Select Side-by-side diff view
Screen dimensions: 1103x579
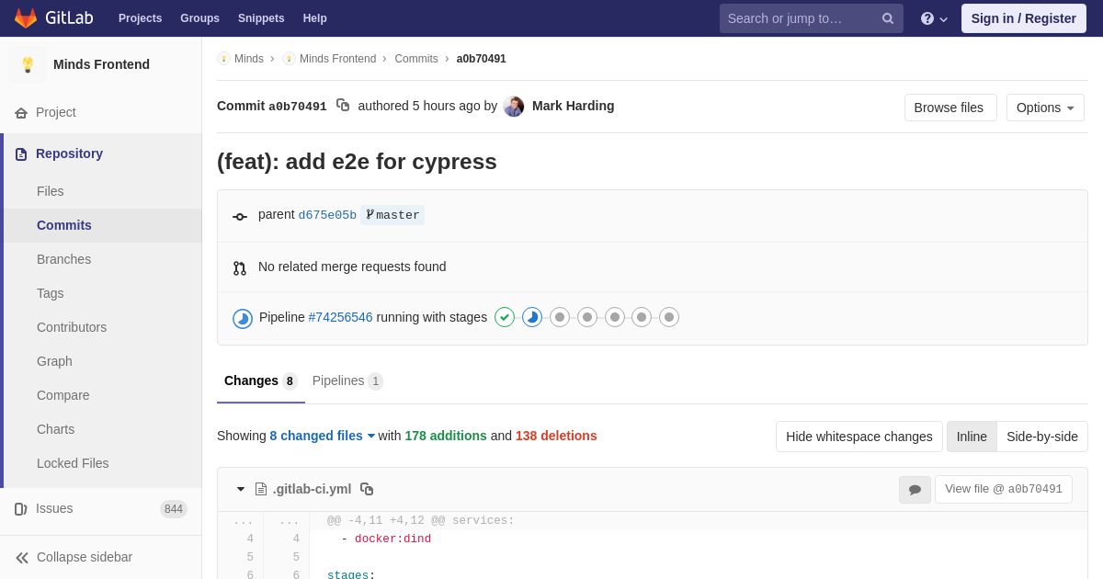point(1042,437)
